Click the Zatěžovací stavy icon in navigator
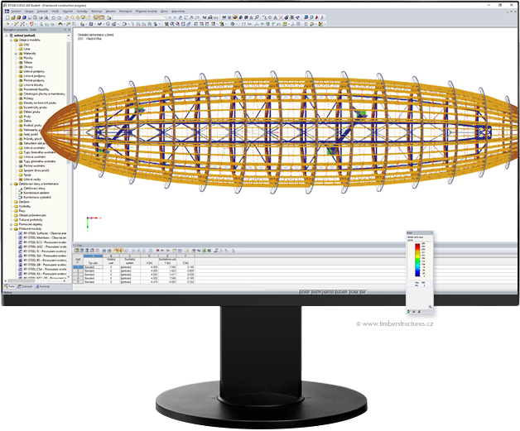 (x=21, y=188)
